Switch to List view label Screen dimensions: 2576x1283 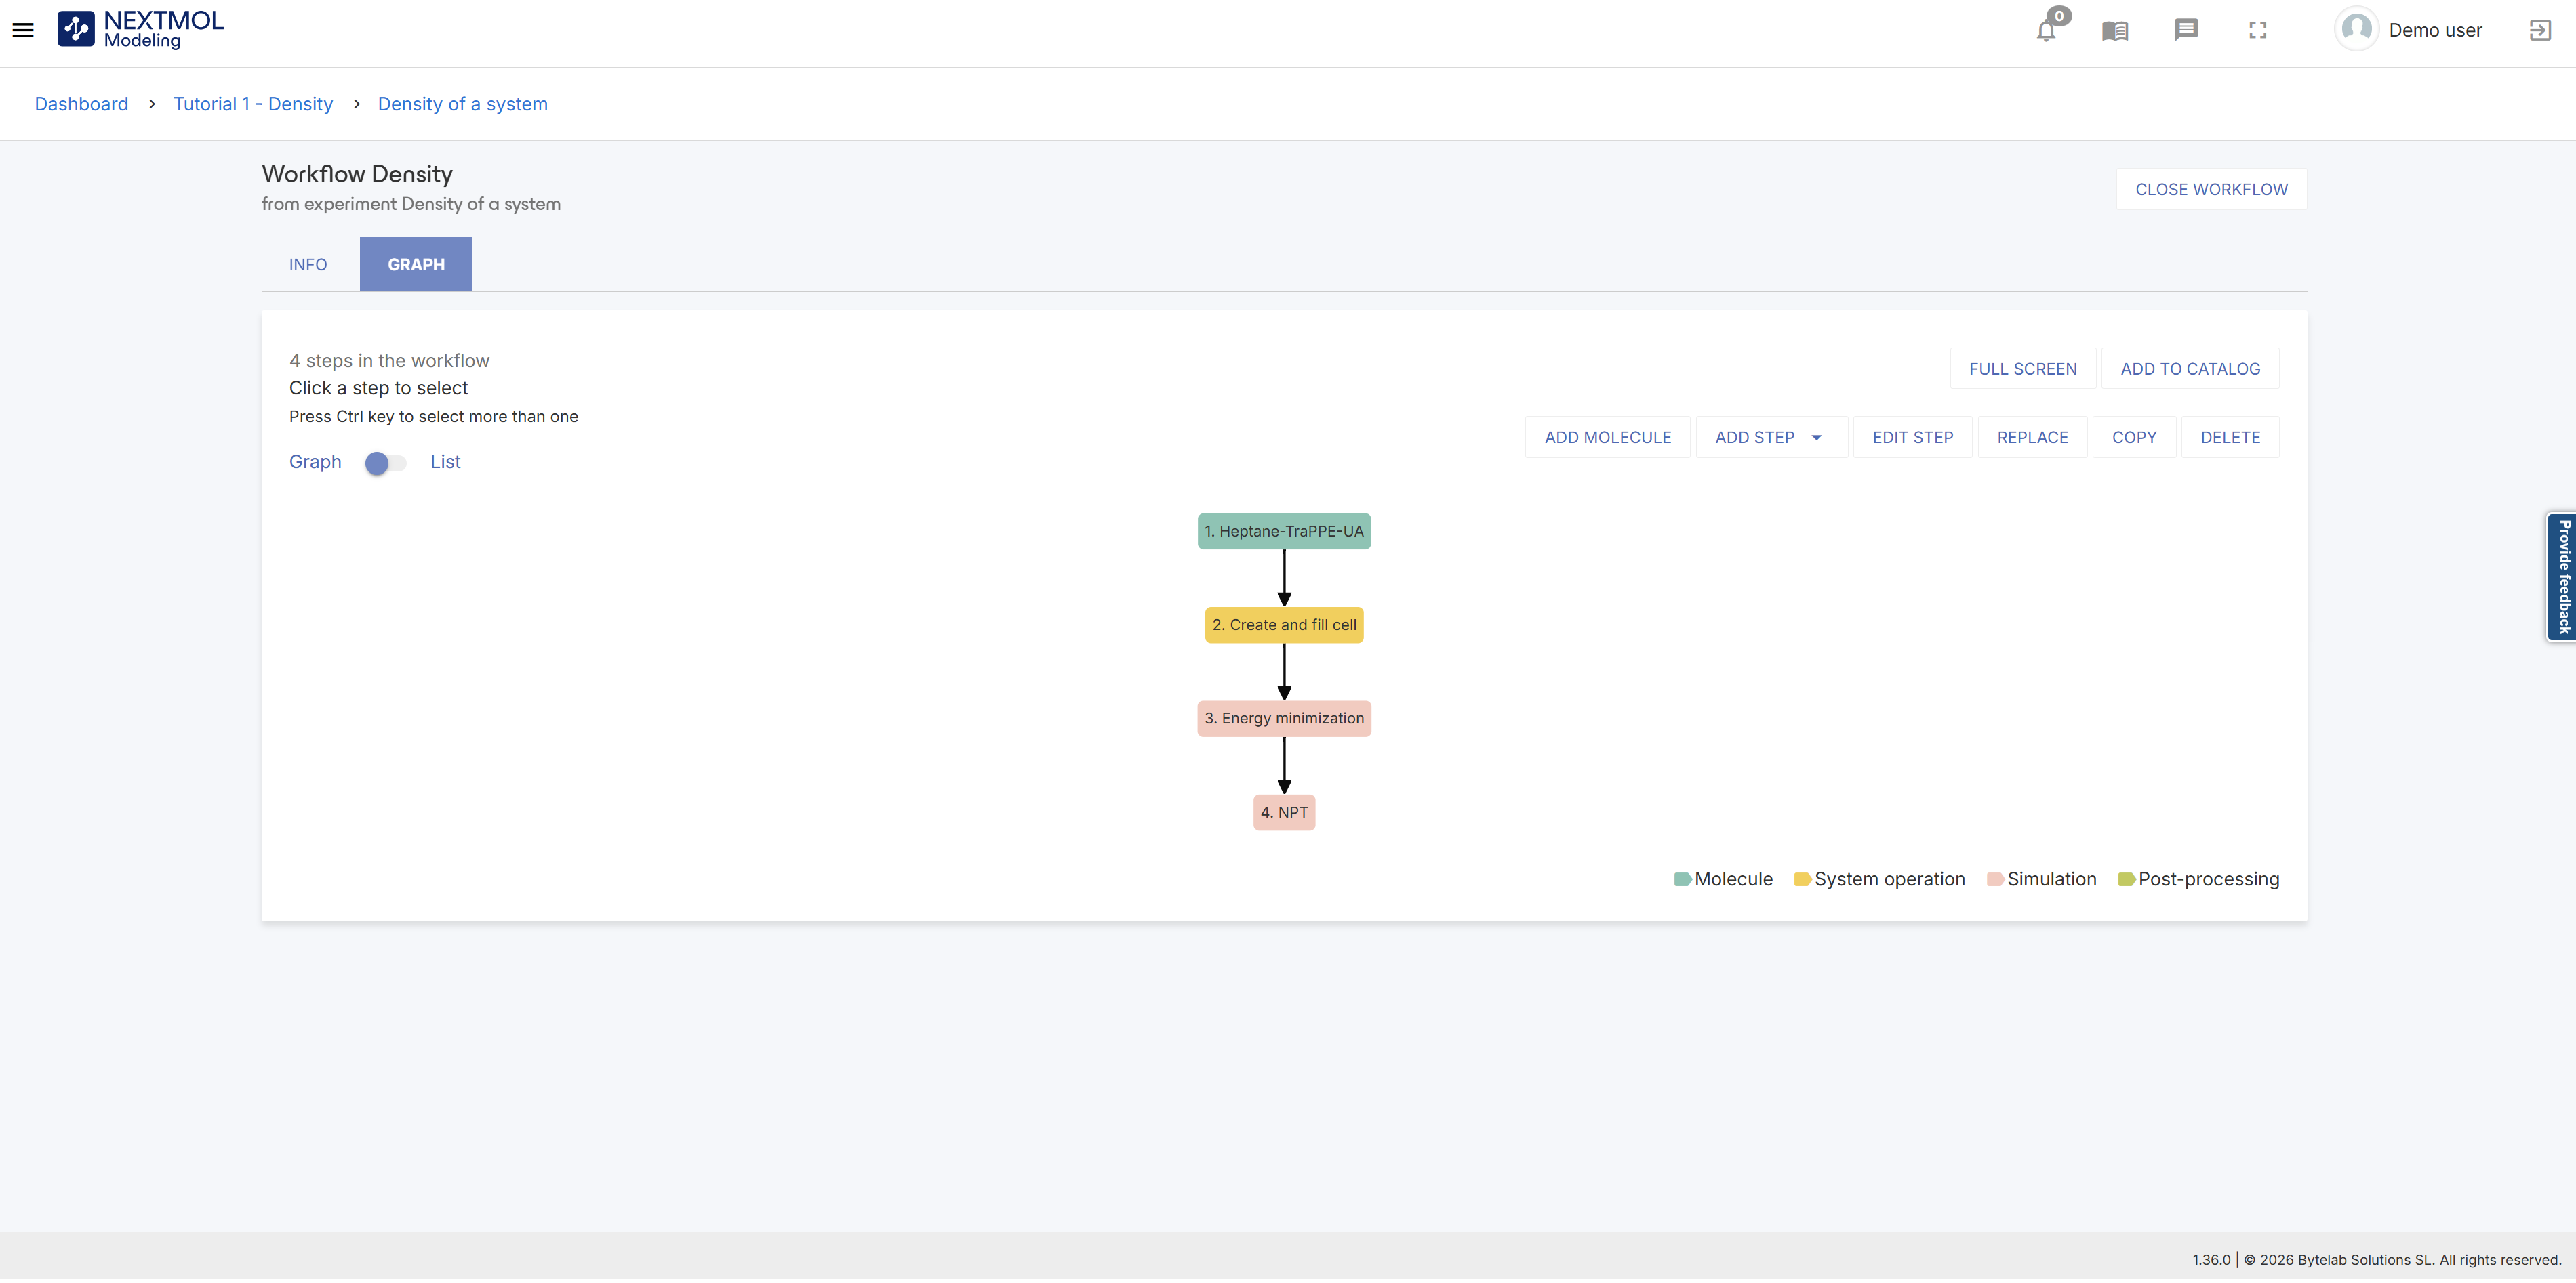[445, 463]
